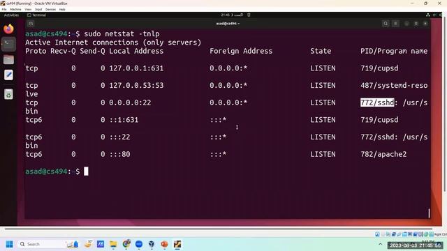Viewport: 447px width, 251px height.
Task: Select the running VM icon in taskbar
Action: [177, 244]
